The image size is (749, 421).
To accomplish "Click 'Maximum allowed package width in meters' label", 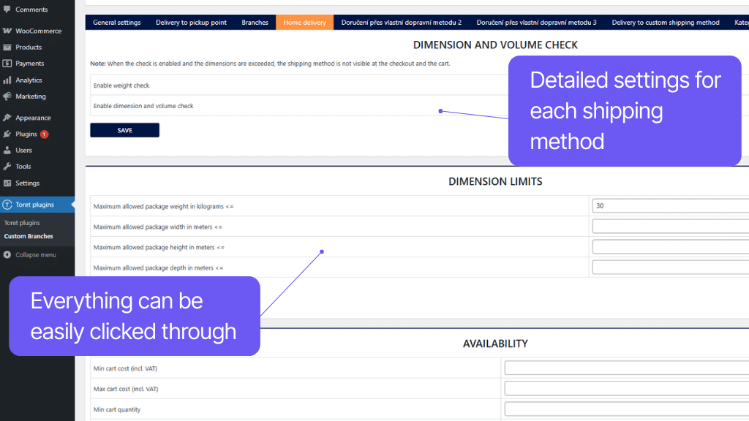I will point(158,227).
